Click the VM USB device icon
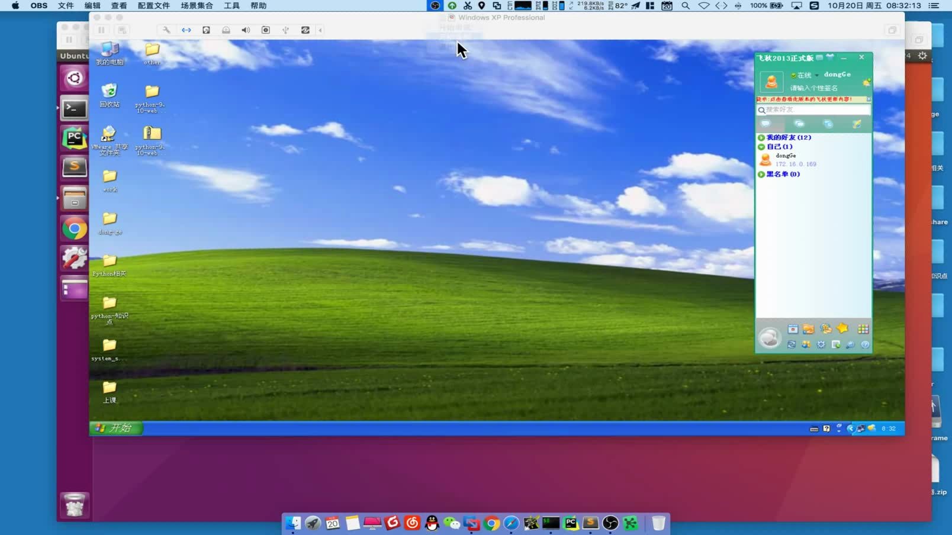Screen dimensions: 952x535 coord(285,30)
